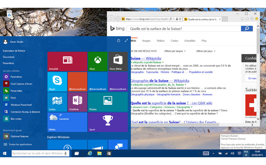
Task: Open the Cartes maps tile
Action: click(57, 102)
